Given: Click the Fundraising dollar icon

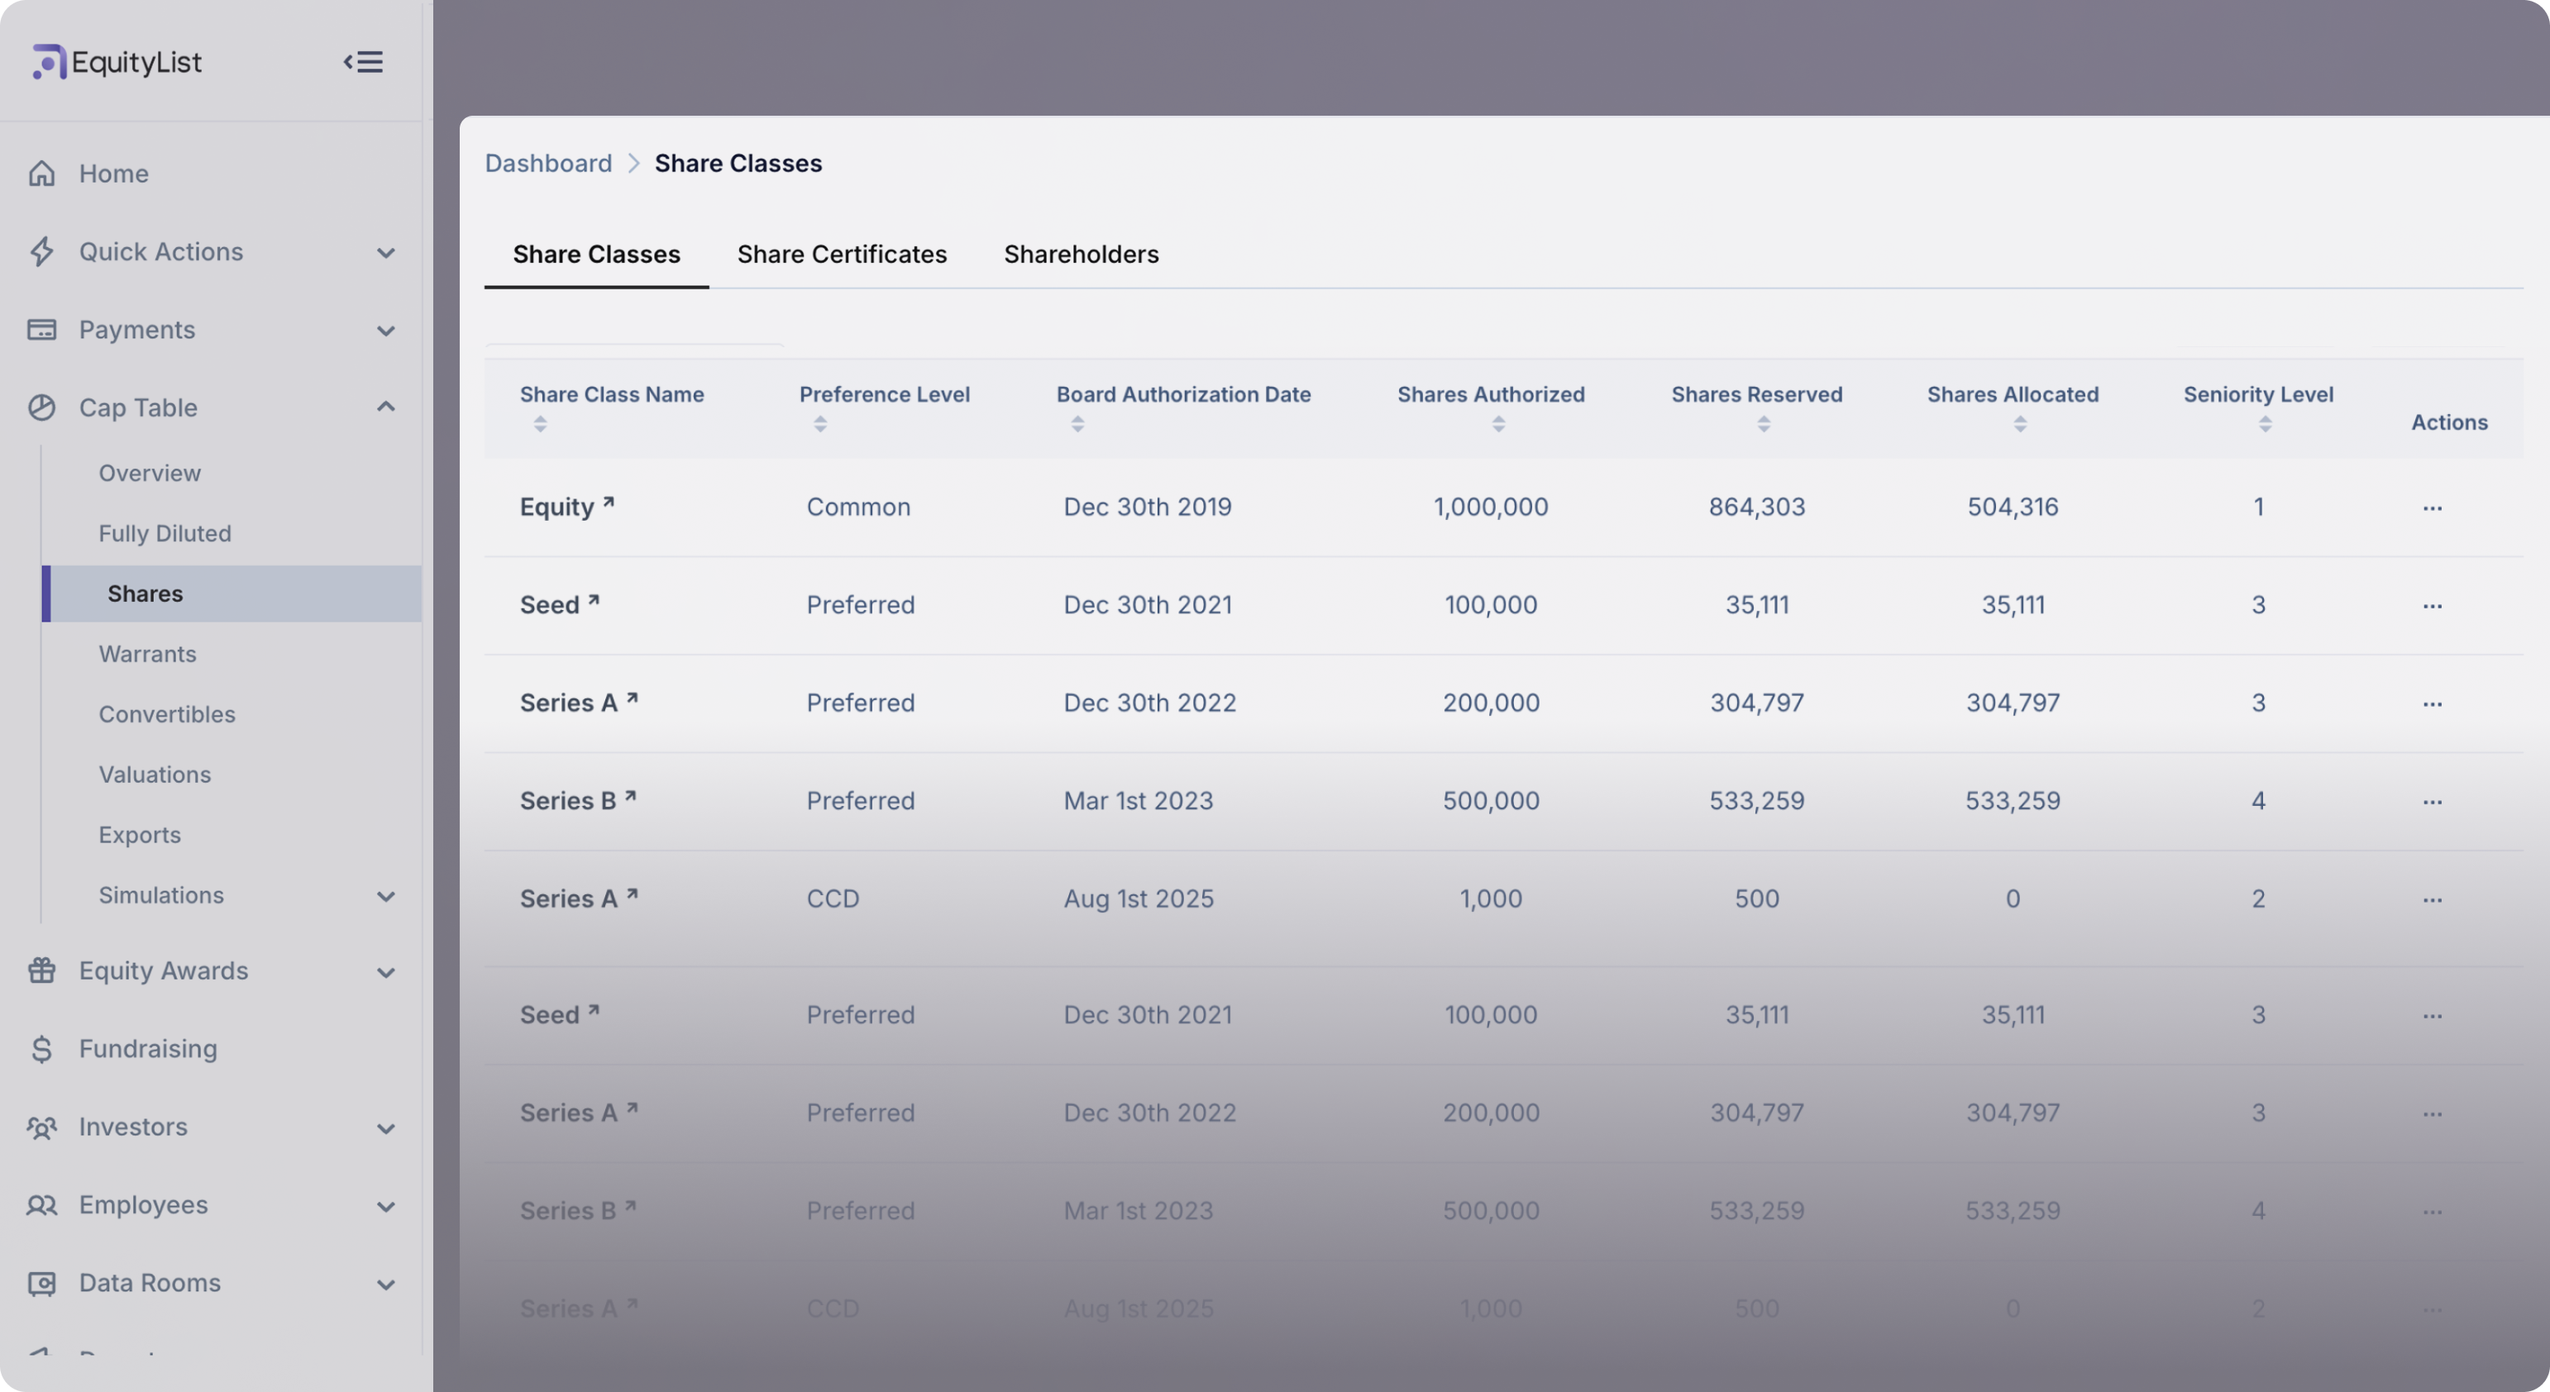Looking at the screenshot, I should (x=41, y=1049).
